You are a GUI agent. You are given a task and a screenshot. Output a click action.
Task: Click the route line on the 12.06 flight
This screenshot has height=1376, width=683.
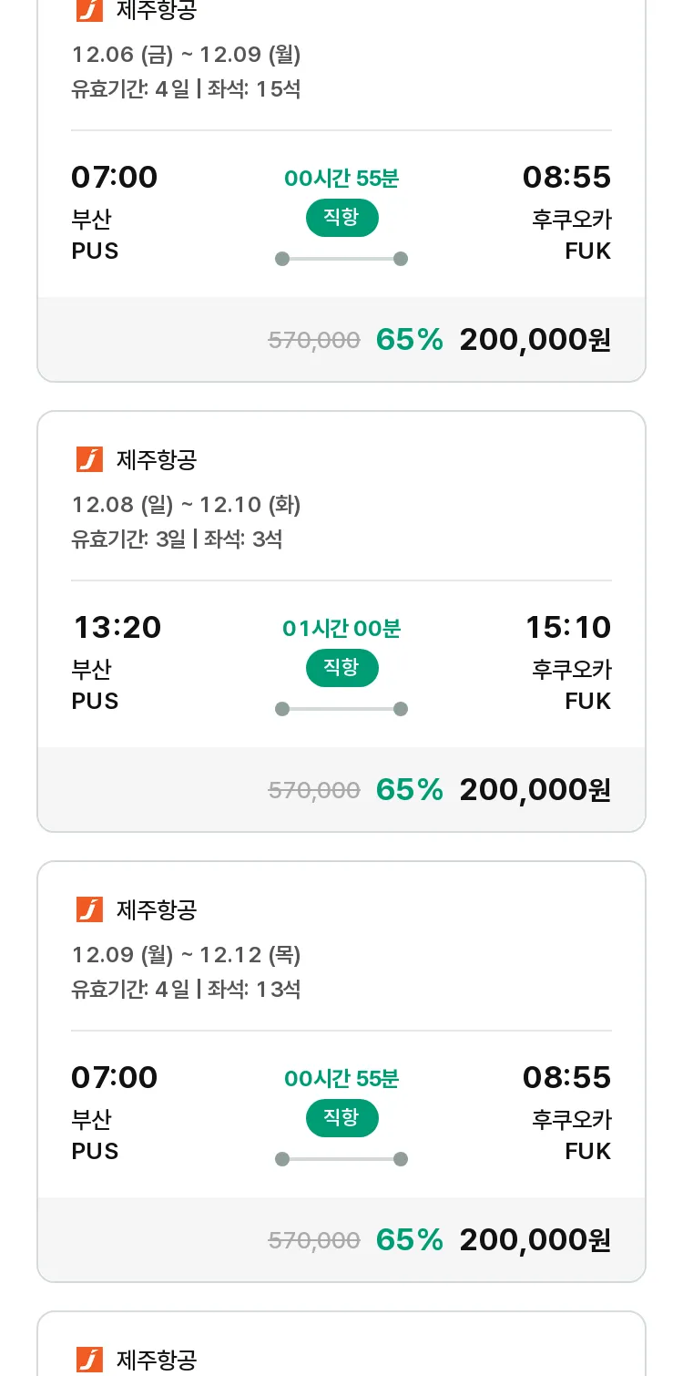[341, 259]
